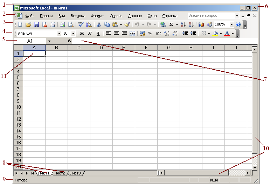This screenshot has height=186, width=270.
Task: Launch the Chart Wizard
Action: click(x=201, y=24)
